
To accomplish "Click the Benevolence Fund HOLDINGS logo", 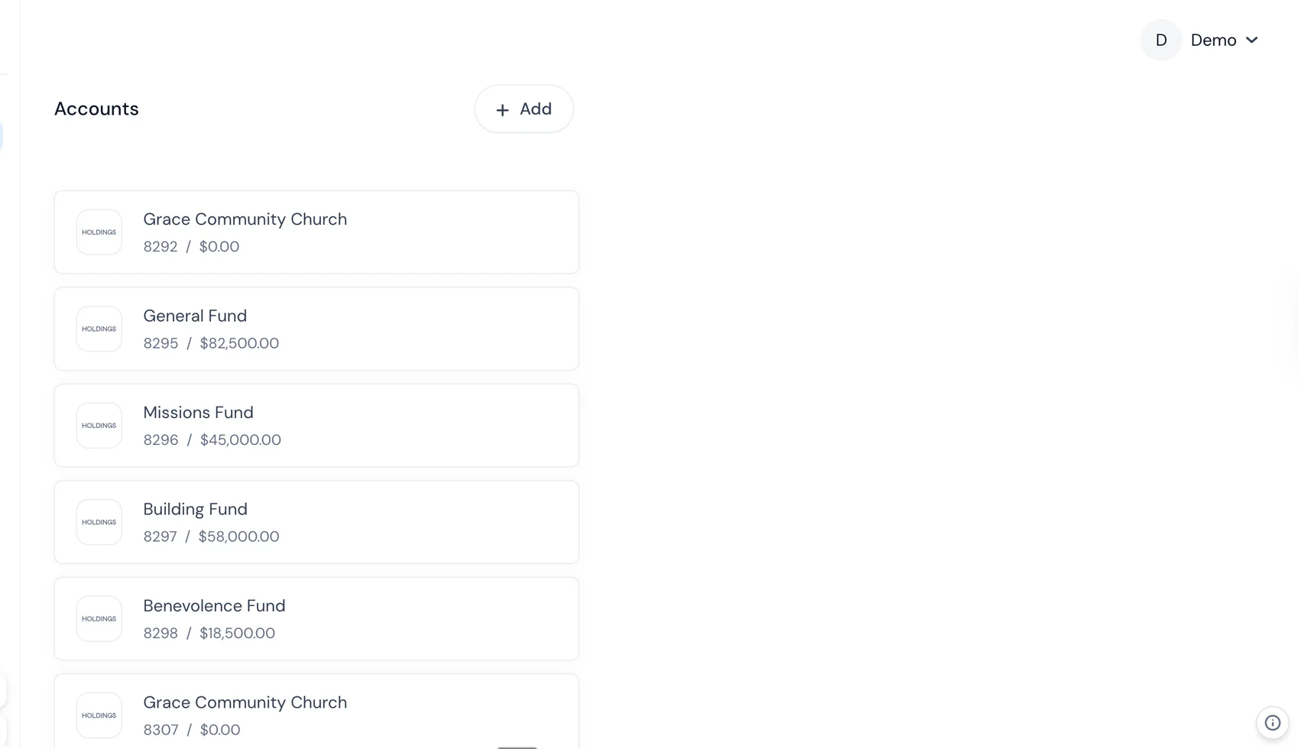I will tap(99, 619).
